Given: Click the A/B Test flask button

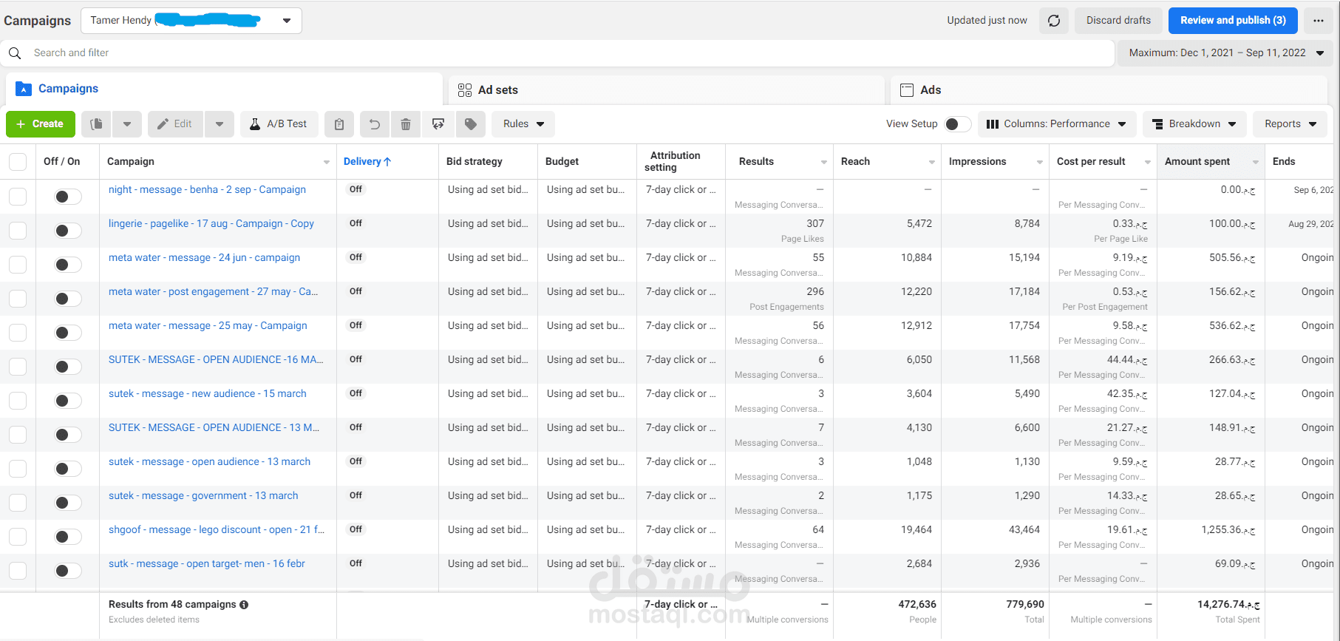Looking at the screenshot, I should (279, 124).
